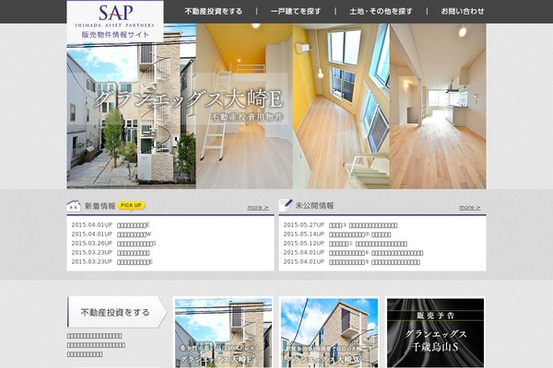The width and height of the screenshot is (553, 368).
Task: Open the 2015.05.12UP unpublished info entry
Action: click(368, 243)
